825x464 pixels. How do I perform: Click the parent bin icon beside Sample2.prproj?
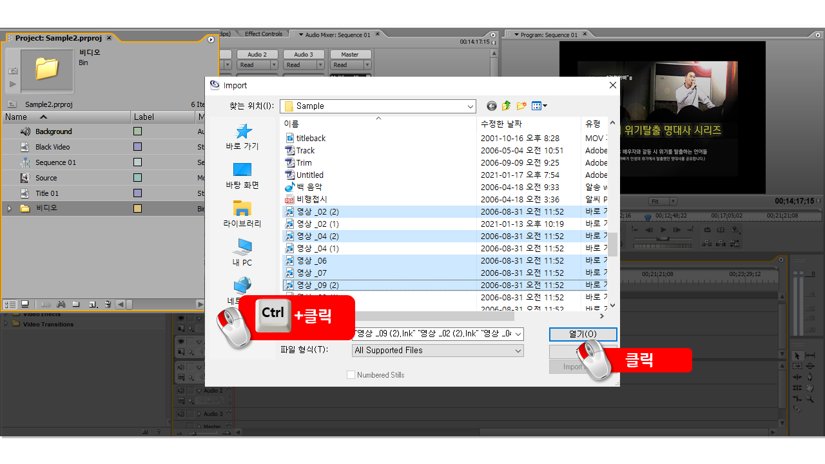(12, 104)
